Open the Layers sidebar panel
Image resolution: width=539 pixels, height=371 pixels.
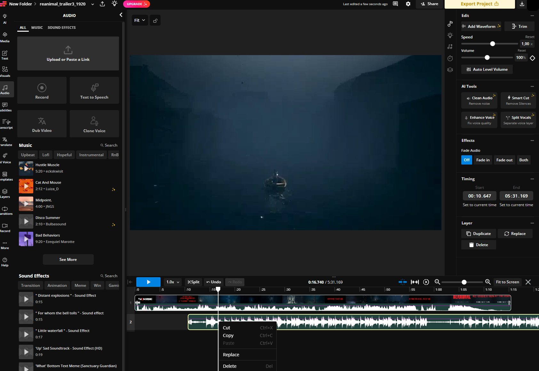click(x=5, y=193)
